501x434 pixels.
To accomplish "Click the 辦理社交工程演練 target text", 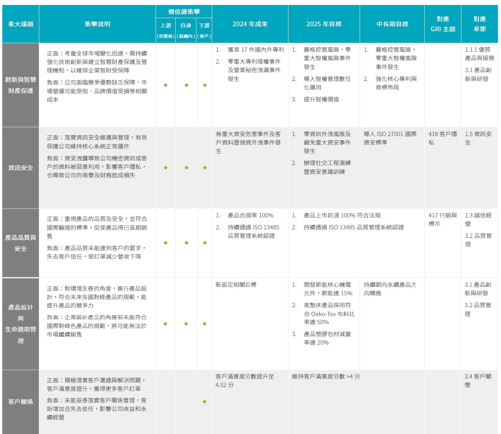I will tap(327, 167).
